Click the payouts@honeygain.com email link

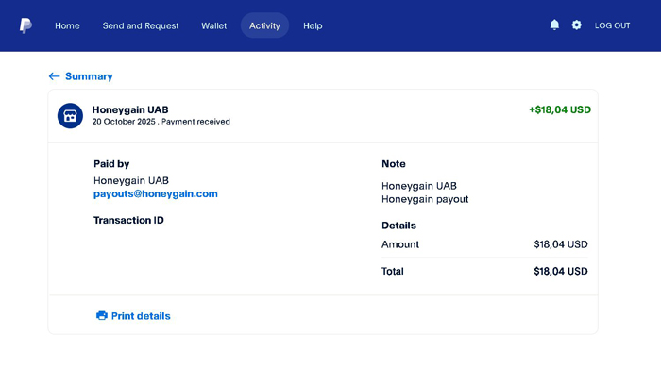click(156, 193)
